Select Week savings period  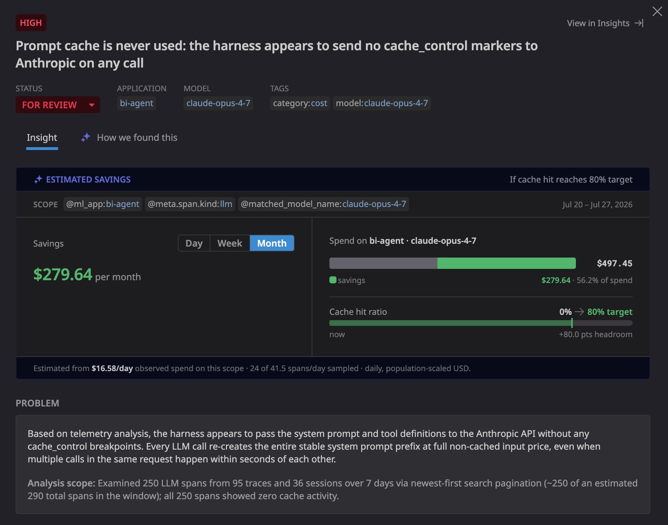tap(230, 243)
